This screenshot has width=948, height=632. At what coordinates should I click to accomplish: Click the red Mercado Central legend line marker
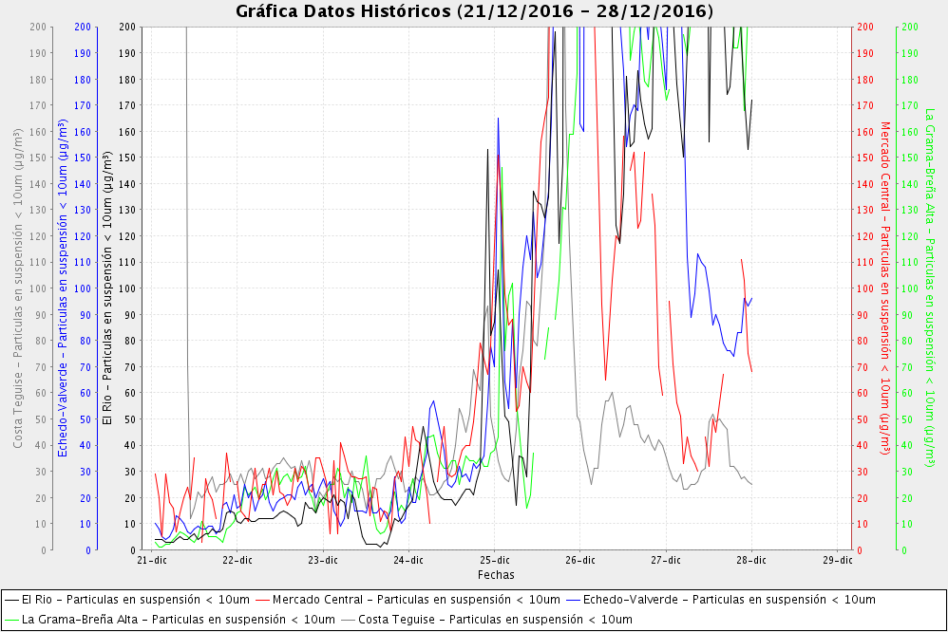[x=262, y=600]
